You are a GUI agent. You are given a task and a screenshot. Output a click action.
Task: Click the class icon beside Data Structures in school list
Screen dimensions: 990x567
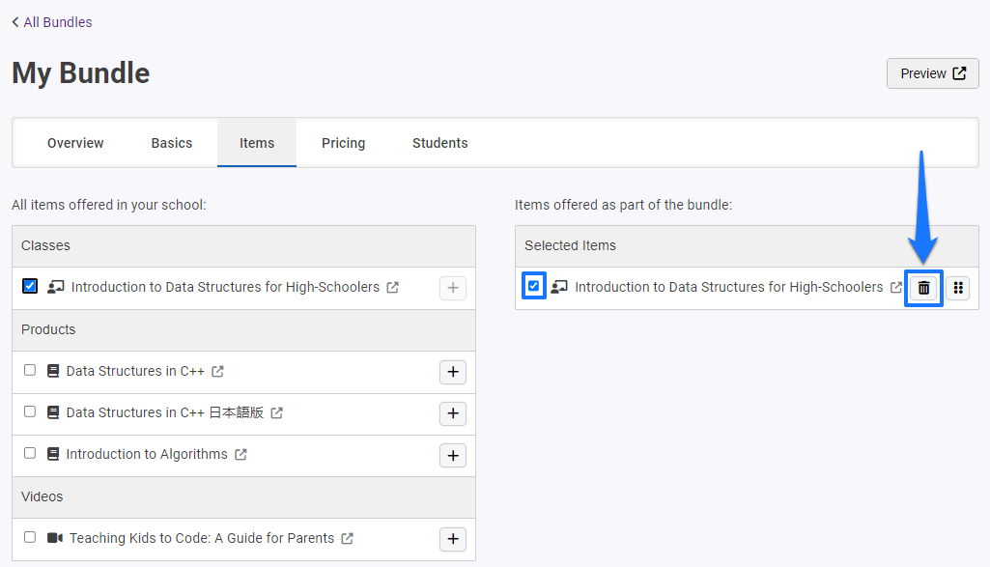[x=56, y=287]
